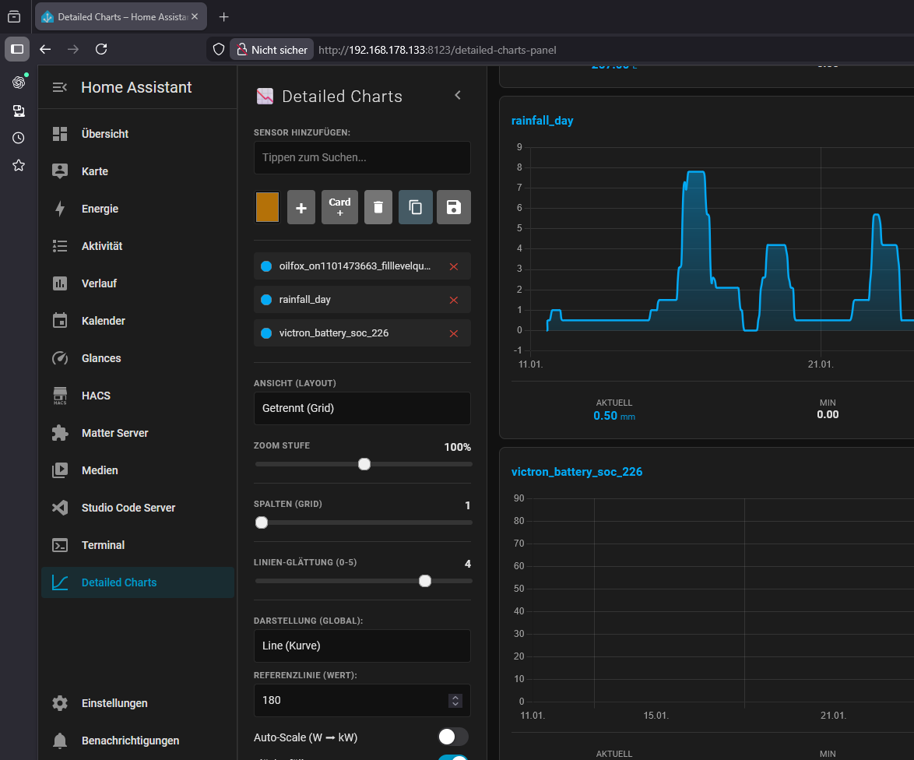Remove rainfall_day sensor with red X
Viewport: 914px width, 760px height.
454,300
